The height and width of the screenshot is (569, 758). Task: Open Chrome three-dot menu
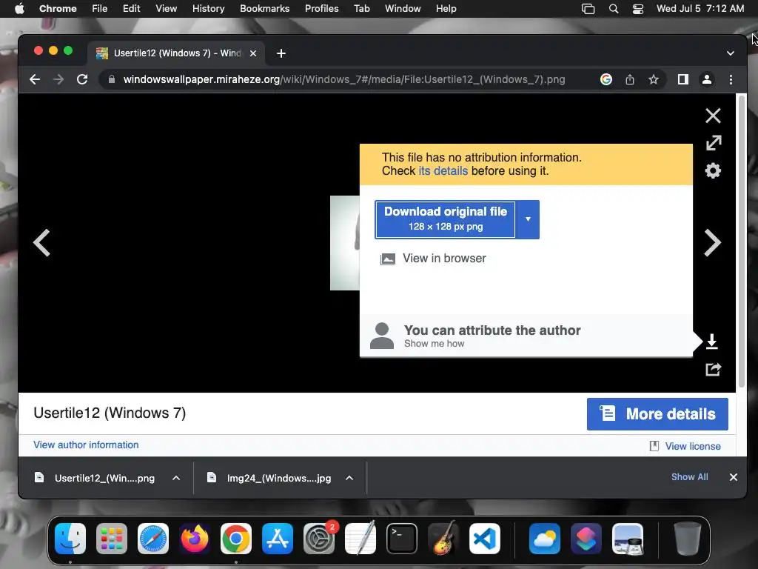731,79
